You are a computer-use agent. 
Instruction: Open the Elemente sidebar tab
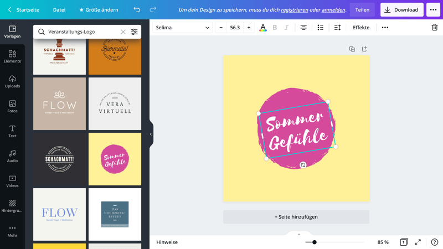point(12,56)
